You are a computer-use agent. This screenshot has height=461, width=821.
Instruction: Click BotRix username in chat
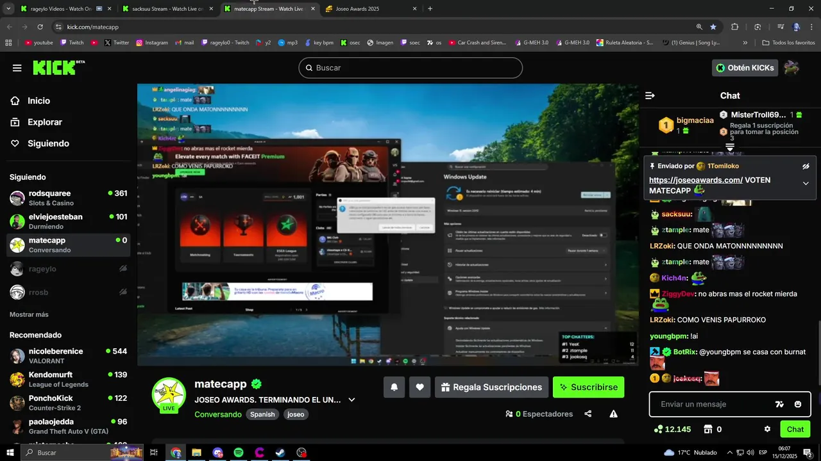(x=685, y=352)
